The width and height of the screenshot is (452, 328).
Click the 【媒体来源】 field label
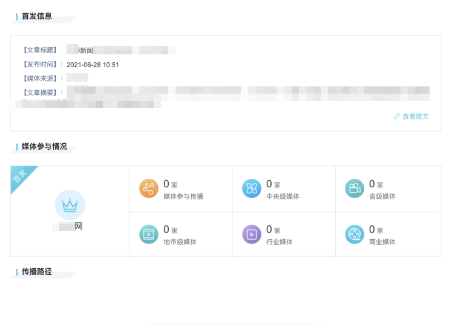coord(39,79)
